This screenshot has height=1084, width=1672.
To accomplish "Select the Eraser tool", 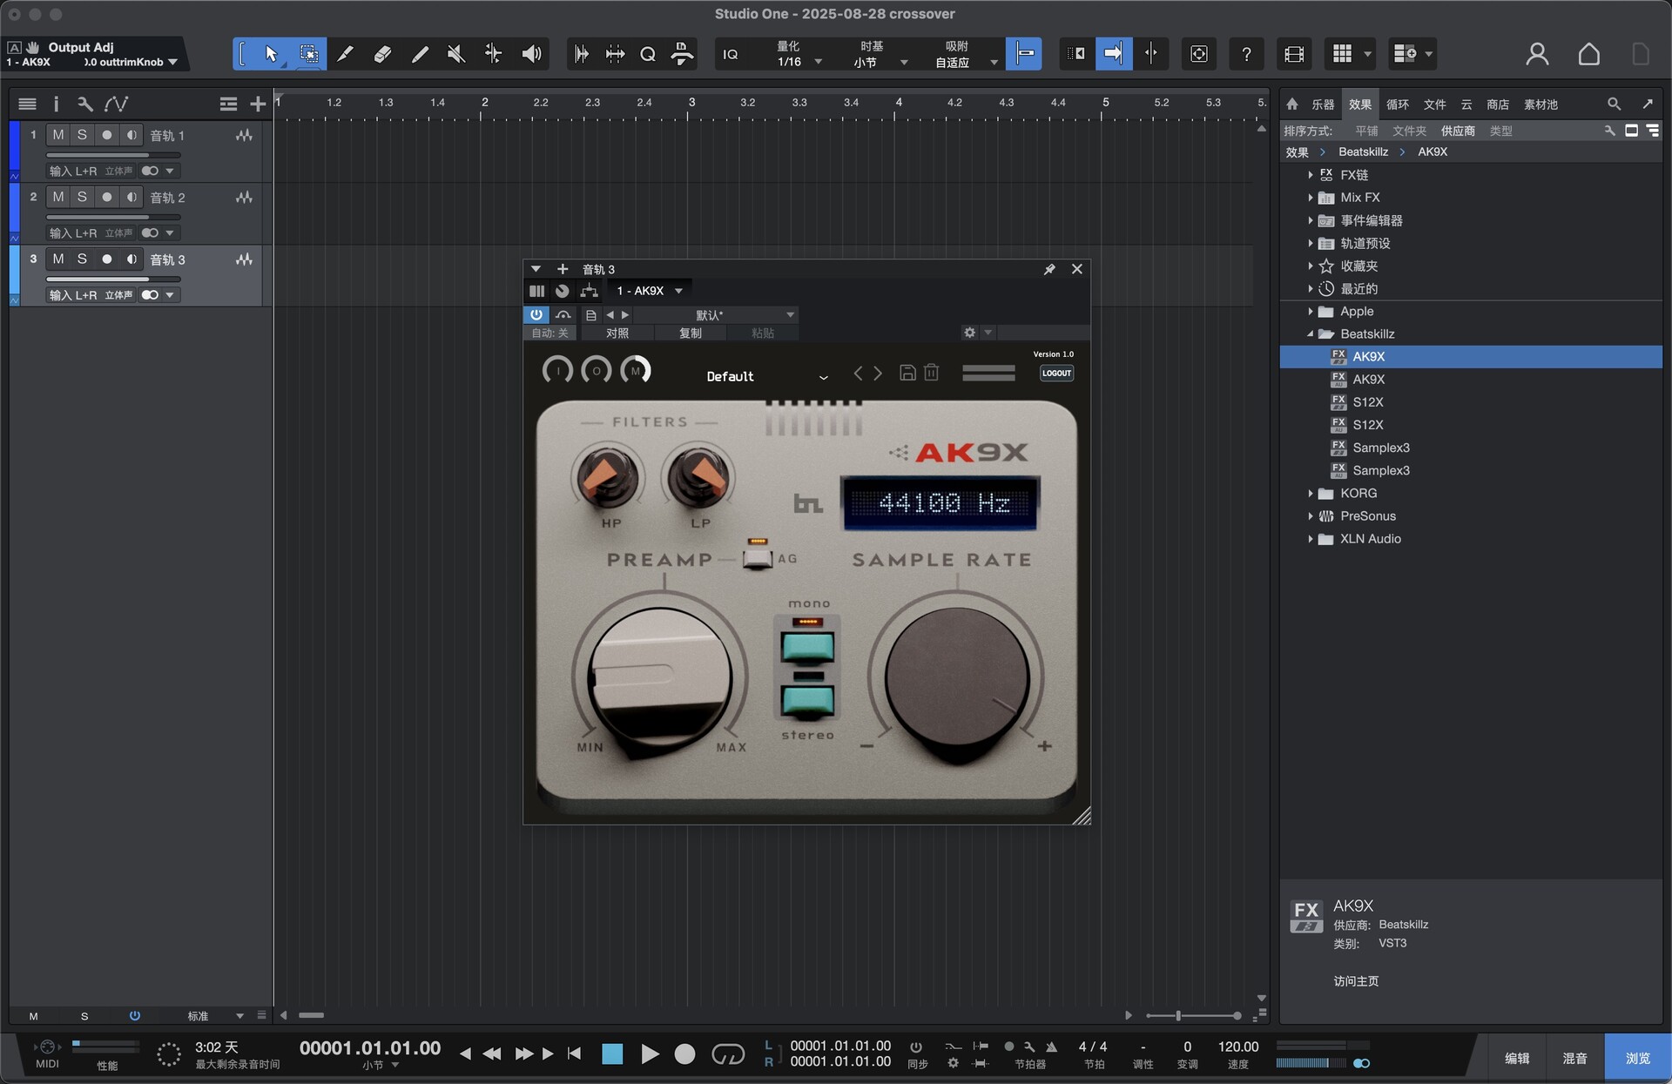I will tap(382, 54).
